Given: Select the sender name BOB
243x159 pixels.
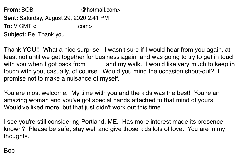Looking at the screenshot, I should [x=27, y=10].
